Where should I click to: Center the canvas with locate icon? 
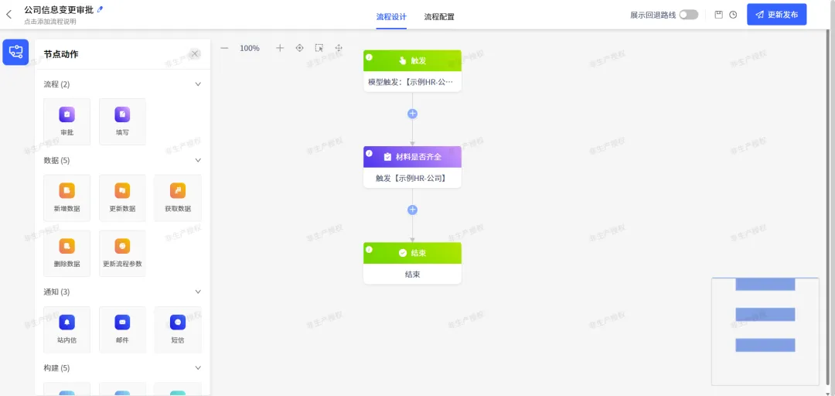click(x=299, y=48)
